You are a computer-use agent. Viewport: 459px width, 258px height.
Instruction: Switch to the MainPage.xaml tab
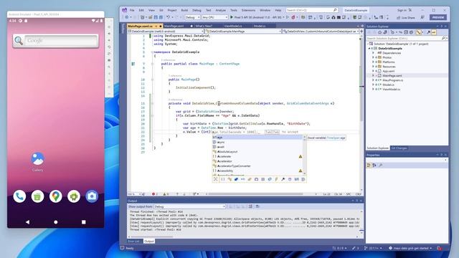click(174, 26)
